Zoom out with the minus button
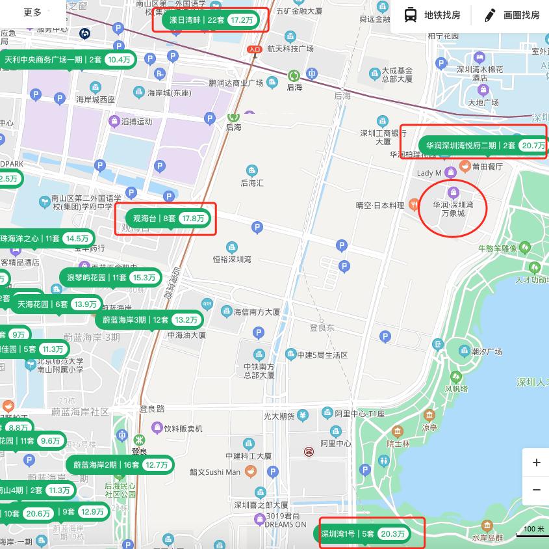 click(537, 489)
